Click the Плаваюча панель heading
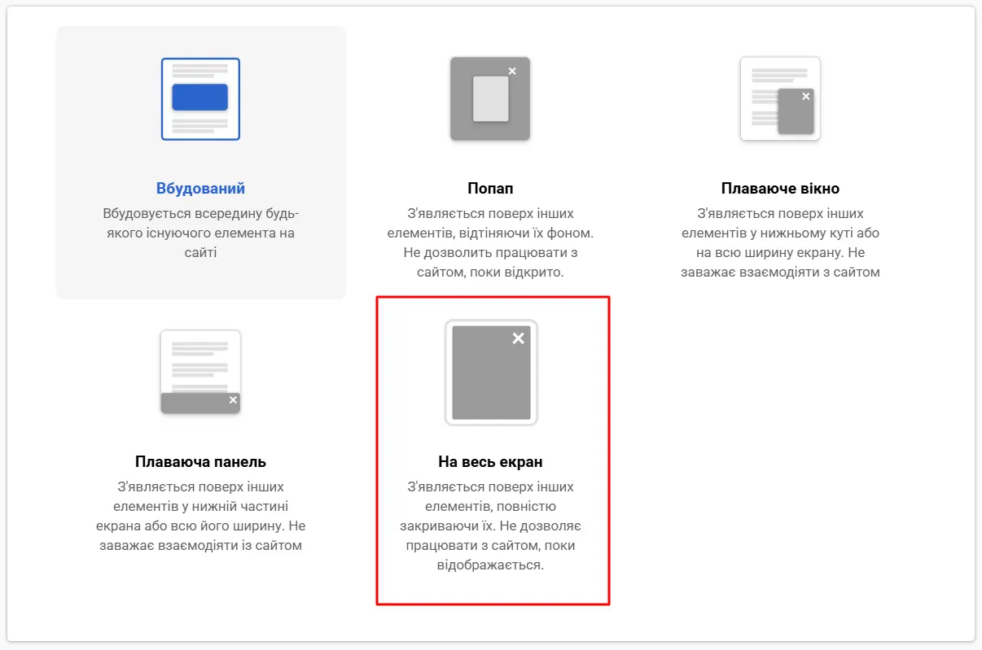The image size is (982, 650). 200,462
